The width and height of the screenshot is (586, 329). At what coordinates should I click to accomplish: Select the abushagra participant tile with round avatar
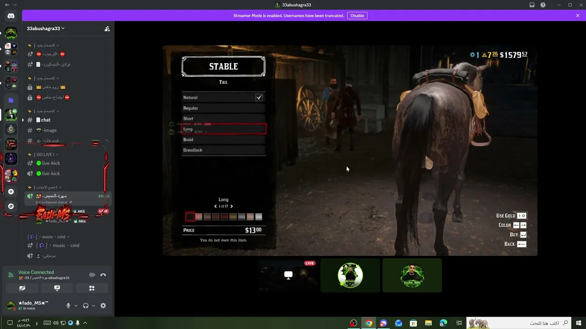(350, 276)
